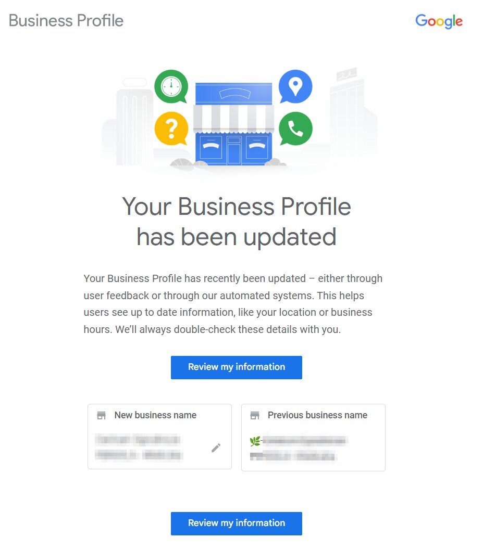Screen dimensions: 483x551
Task: Click the pencil edit icon for business name
Action: click(x=216, y=447)
